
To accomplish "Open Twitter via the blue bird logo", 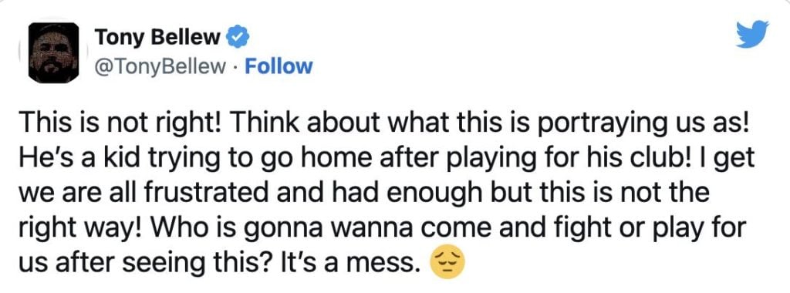I will tap(751, 34).
